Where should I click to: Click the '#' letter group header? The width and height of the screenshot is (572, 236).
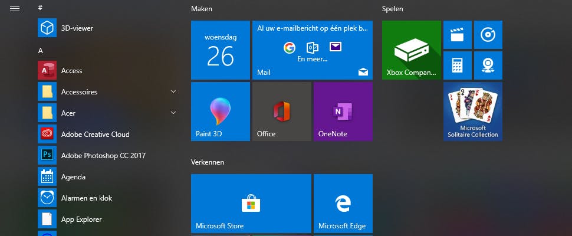click(x=40, y=7)
